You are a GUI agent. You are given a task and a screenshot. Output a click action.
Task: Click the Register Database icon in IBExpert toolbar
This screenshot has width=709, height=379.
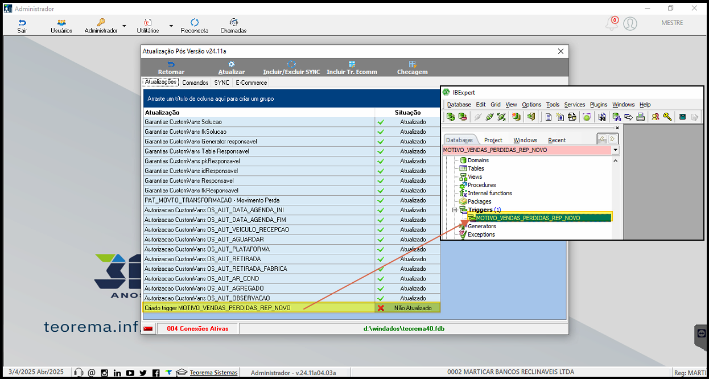pyautogui.click(x=450, y=117)
